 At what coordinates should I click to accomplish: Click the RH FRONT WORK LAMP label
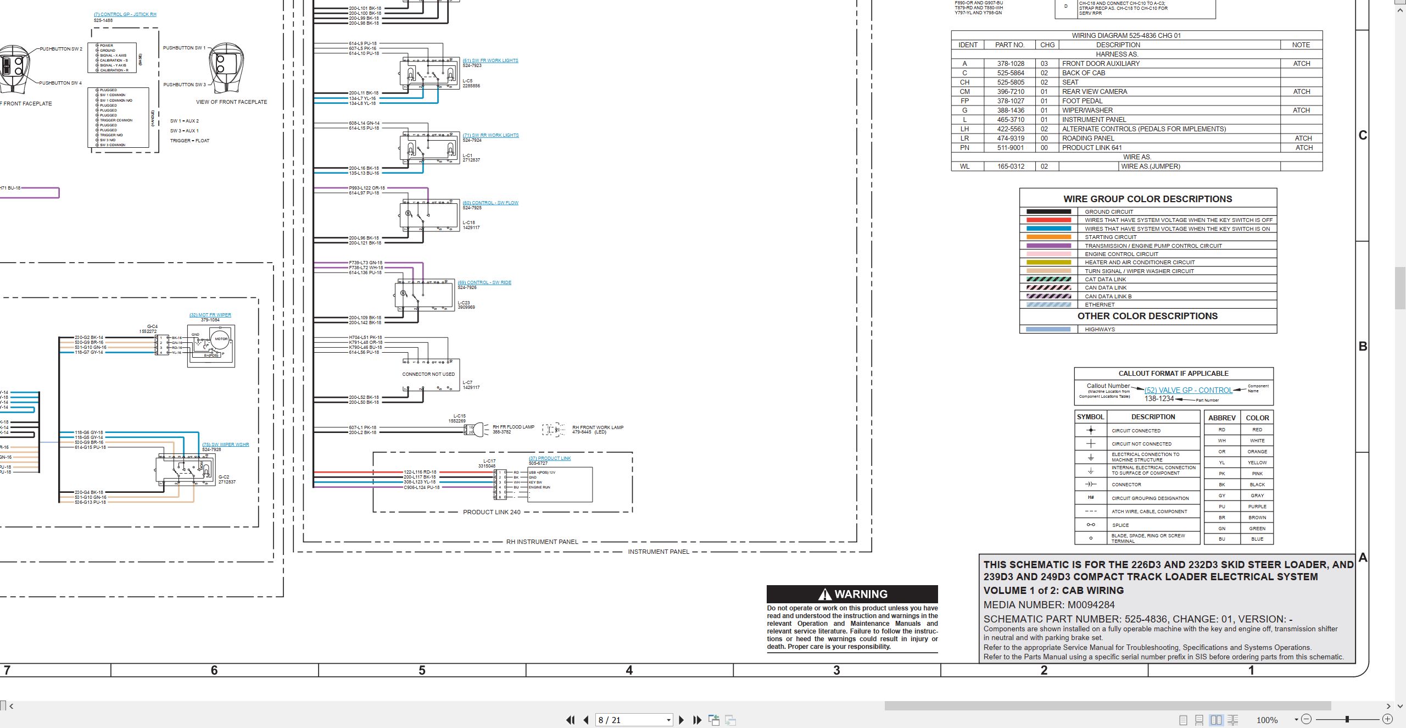598,427
